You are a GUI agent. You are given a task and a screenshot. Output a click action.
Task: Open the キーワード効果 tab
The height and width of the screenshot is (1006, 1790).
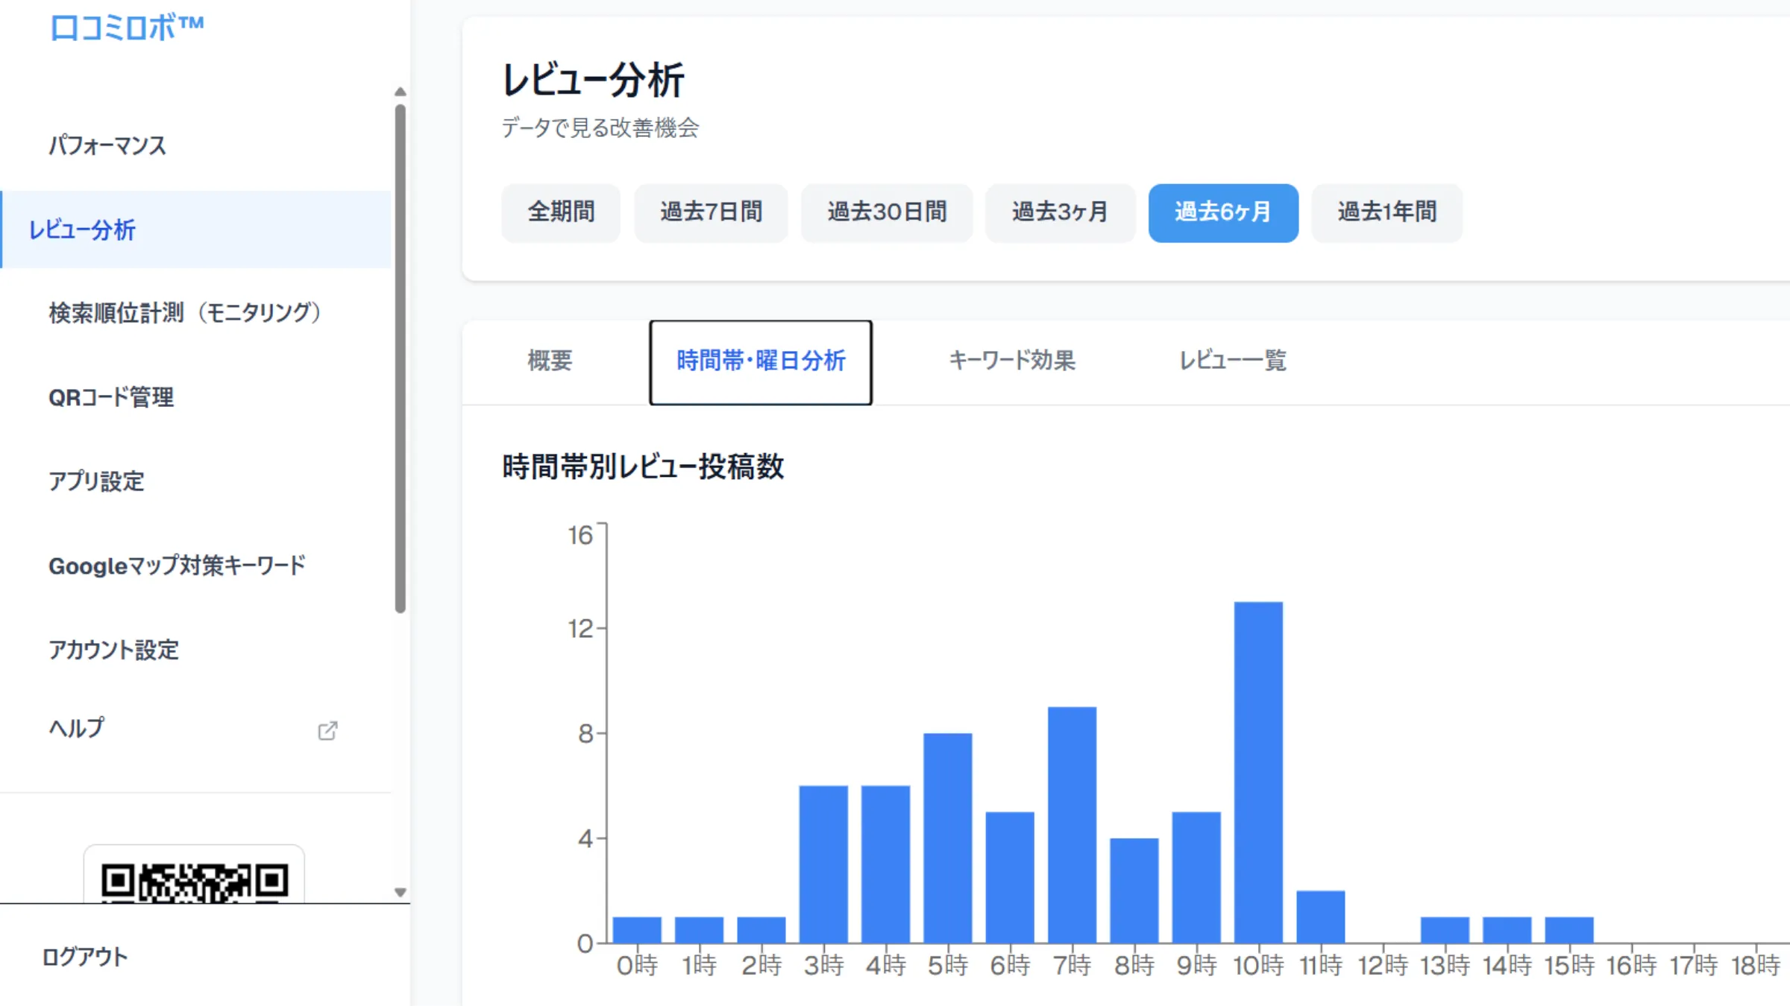(1012, 361)
